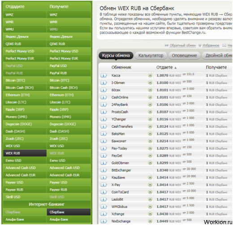Click green M badge on I-Obmen row
This screenshot has width=233, height=225.
pyautogui.click(x=150, y=83)
